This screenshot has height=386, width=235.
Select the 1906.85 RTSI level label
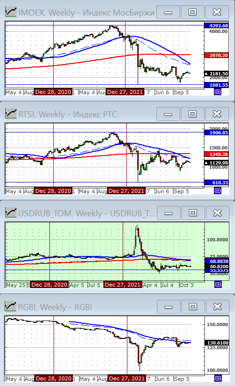pyautogui.click(x=217, y=133)
